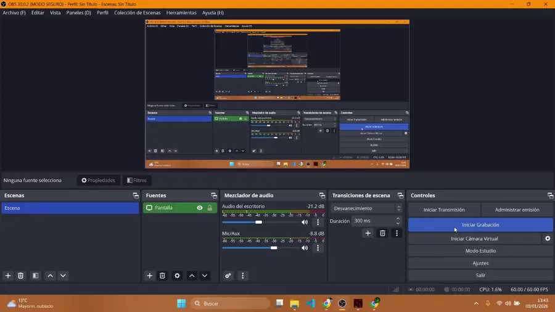Undock the Controles panel
The image size is (555, 312).
pos(550,195)
